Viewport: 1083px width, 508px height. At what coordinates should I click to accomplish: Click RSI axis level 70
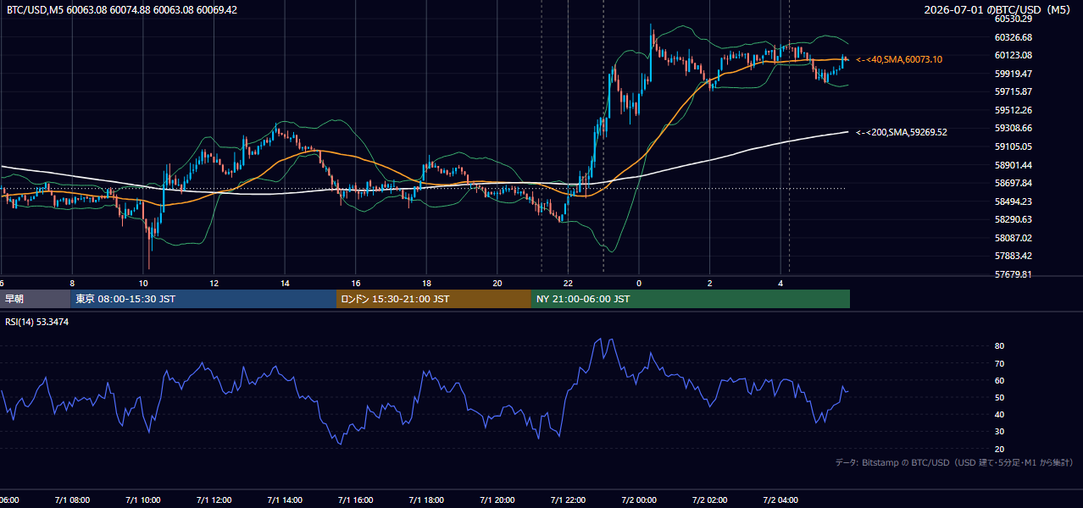point(999,363)
